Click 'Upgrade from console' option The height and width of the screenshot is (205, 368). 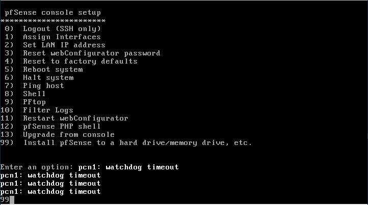pos(58,135)
